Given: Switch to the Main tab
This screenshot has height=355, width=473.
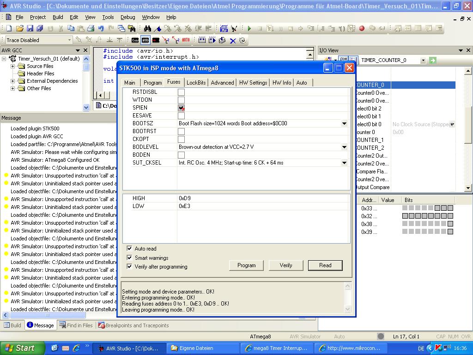Looking at the screenshot, I should (x=130, y=83).
